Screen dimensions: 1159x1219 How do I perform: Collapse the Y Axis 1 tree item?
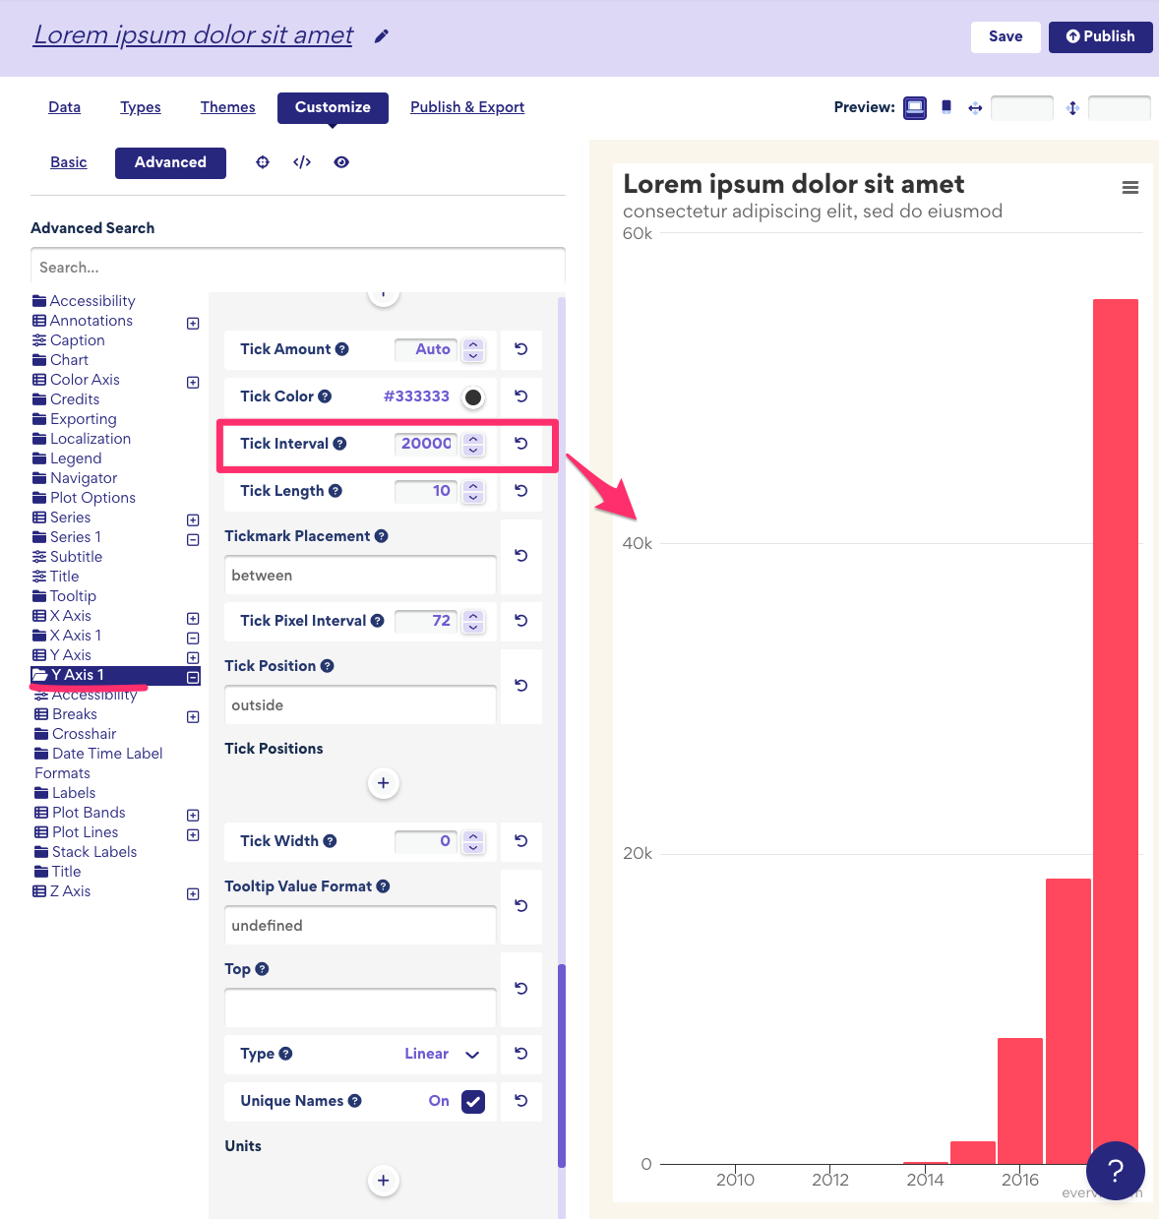pyautogui.click(x=193, y=677)
